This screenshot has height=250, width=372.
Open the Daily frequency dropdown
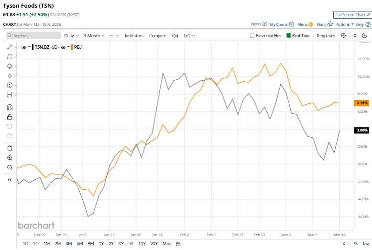[x=72, y=35]
